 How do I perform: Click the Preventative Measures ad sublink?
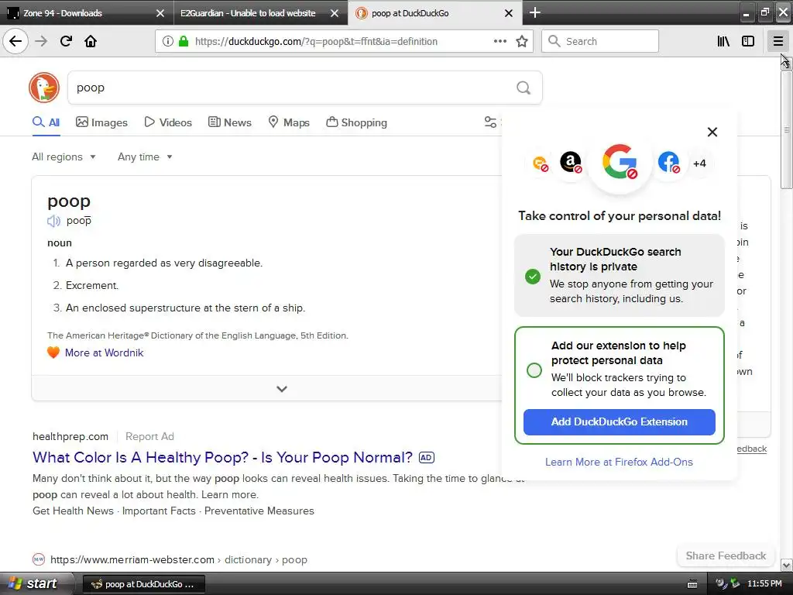point(259,511)
